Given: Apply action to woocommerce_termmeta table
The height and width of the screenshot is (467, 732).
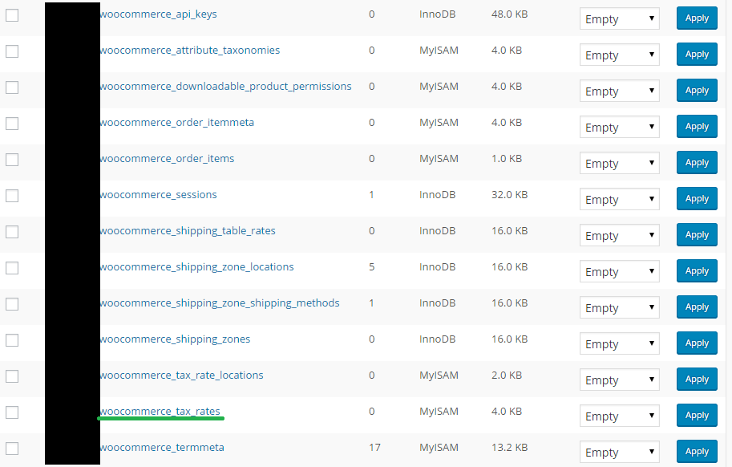Looking at the screenshot, I should 697,452.
